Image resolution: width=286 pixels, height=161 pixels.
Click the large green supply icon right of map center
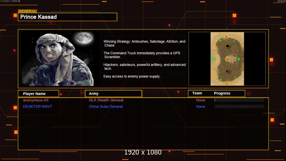pos(239,59)
